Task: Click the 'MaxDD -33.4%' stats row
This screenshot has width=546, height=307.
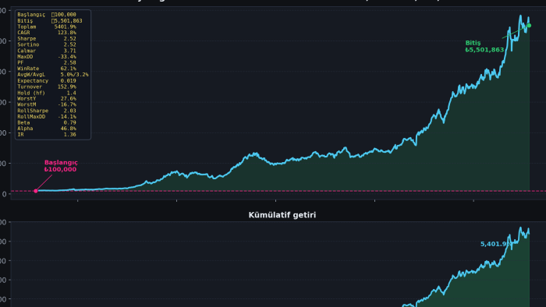Action: pyautogui.click(x=47, y=57)
